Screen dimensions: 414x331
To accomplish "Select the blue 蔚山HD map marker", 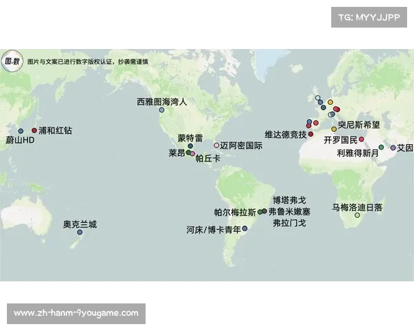I will (x=21, y=131).
